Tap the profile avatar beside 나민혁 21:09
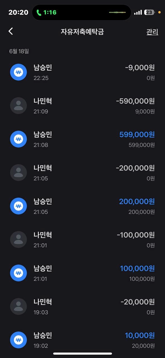This screenshot has height=358, width=165. click(x=18, y=106)
